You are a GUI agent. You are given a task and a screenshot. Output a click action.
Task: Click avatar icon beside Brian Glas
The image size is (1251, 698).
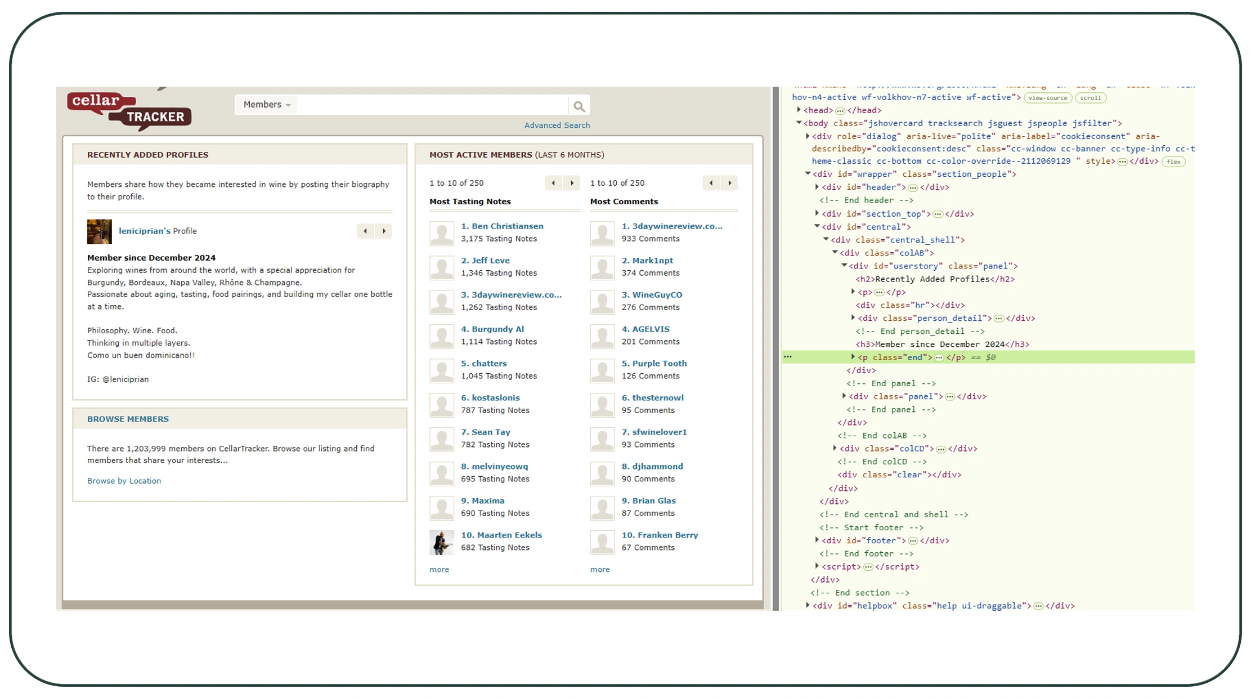pos(602,508)
